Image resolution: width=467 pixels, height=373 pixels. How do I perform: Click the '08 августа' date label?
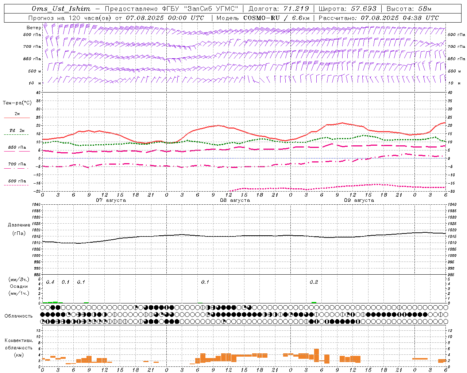pyautogui.click(x=235, y=200)
